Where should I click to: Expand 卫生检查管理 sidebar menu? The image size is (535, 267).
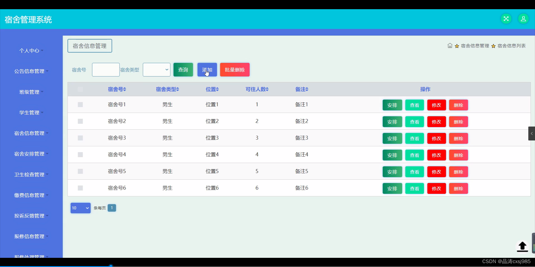point(31,175)
